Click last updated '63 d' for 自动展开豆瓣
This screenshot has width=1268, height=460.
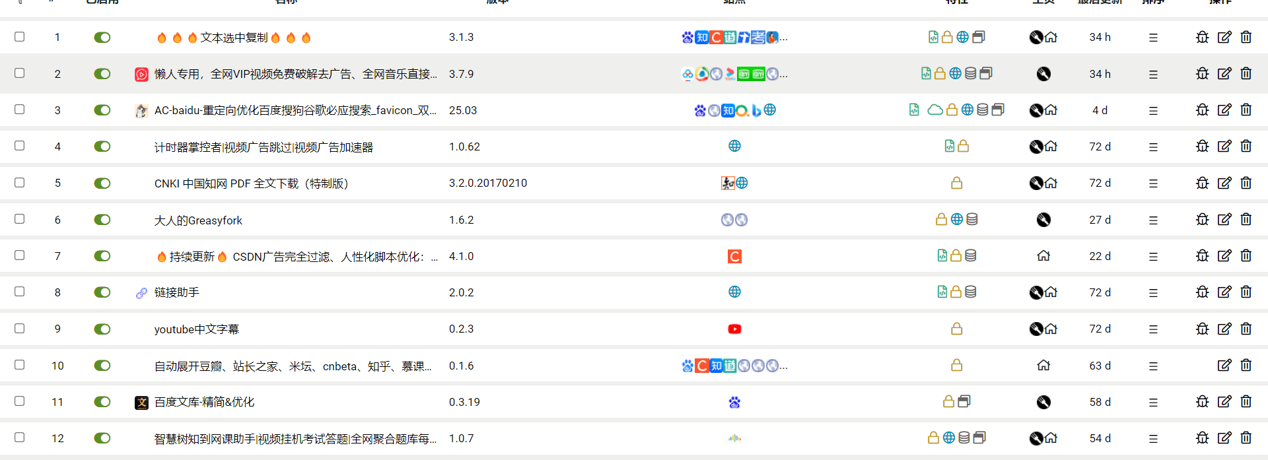[x=1100, y=366]
